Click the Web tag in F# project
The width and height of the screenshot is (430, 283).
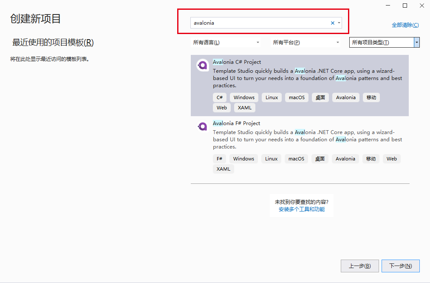coord(392,159)
